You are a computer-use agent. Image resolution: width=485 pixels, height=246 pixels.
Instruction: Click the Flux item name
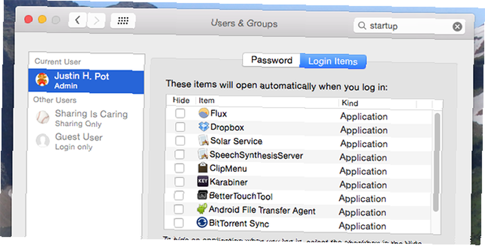coord(219,114)
